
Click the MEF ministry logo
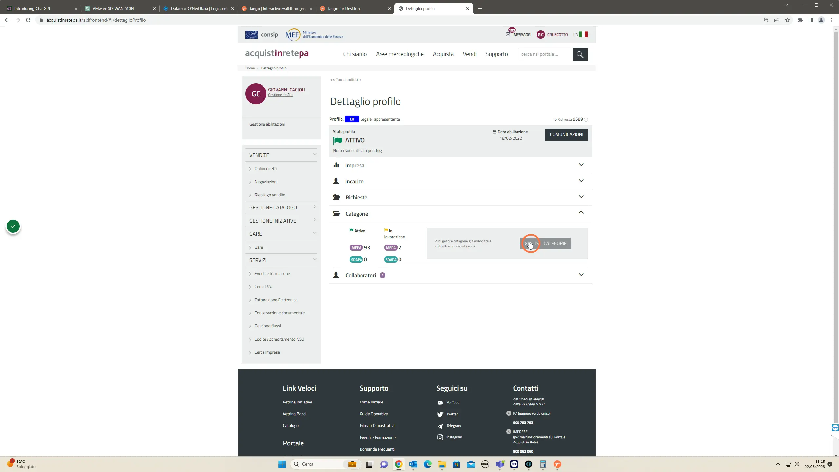coord(314,34)
